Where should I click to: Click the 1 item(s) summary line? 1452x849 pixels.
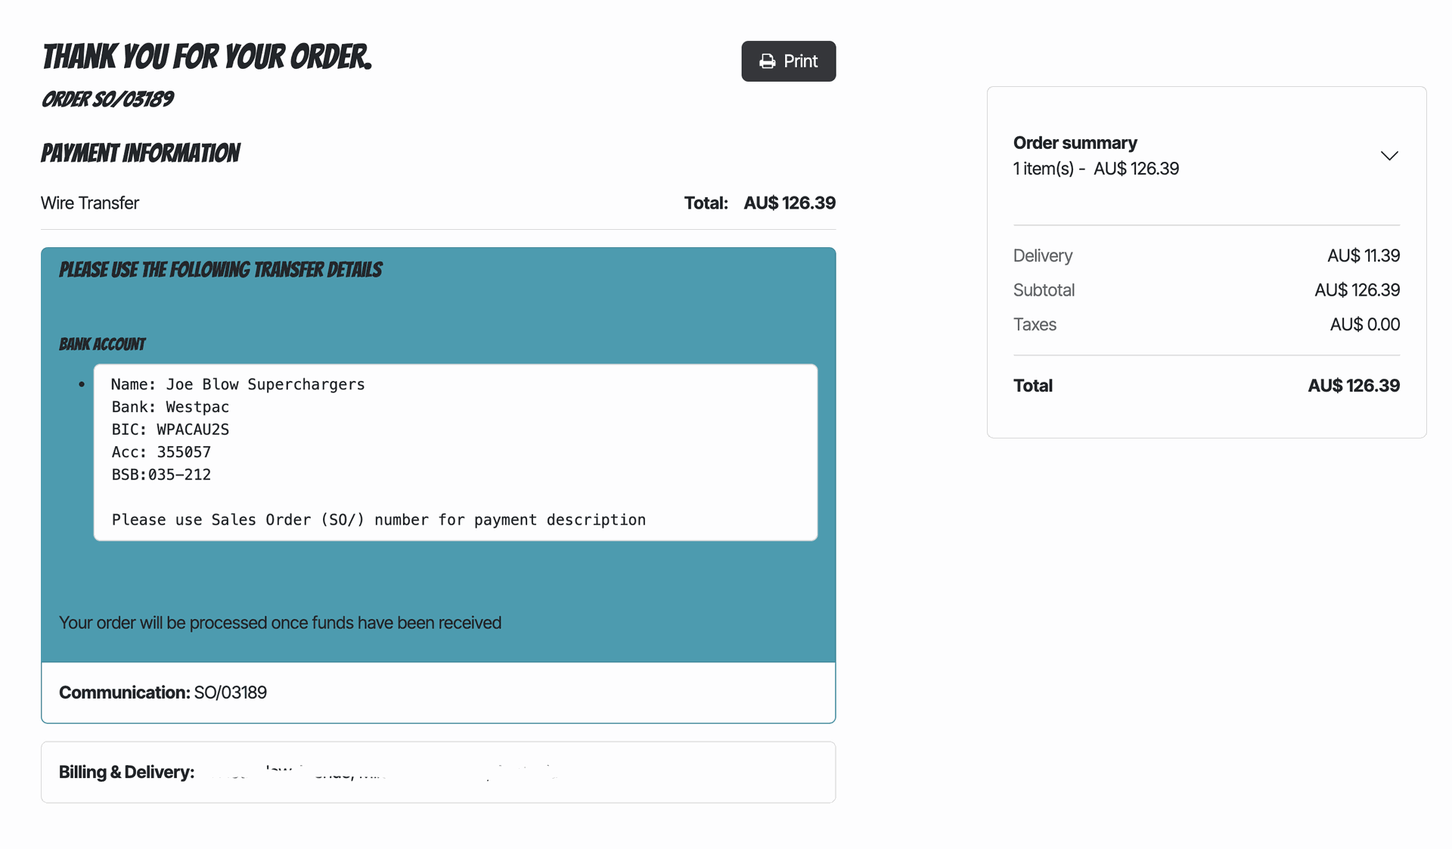pos(1095,169)
